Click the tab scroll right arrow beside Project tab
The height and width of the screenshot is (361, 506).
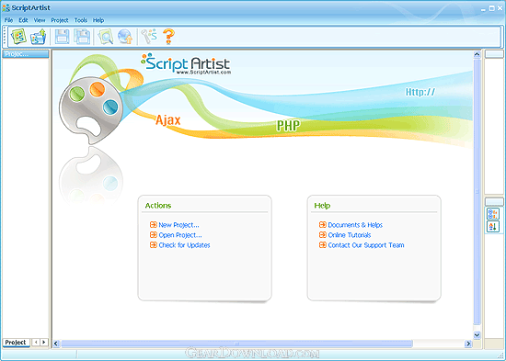[43, 343]
